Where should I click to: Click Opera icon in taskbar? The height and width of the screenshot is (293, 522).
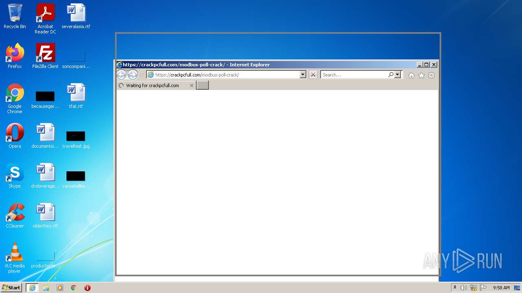point(87,288)
